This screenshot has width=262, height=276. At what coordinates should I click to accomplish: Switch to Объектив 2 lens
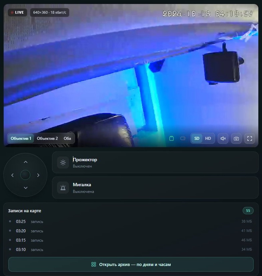coord(47,139)
